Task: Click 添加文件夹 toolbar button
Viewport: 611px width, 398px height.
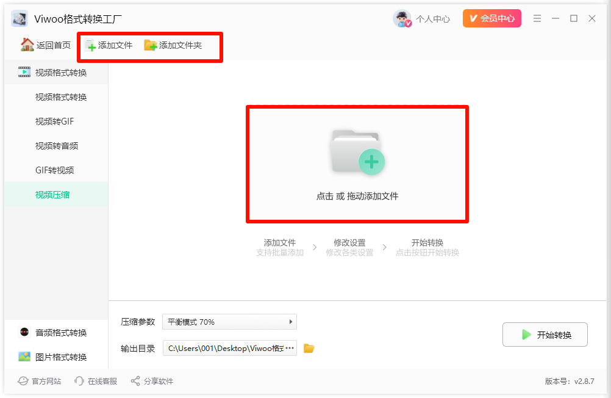Action: (173, 45)
